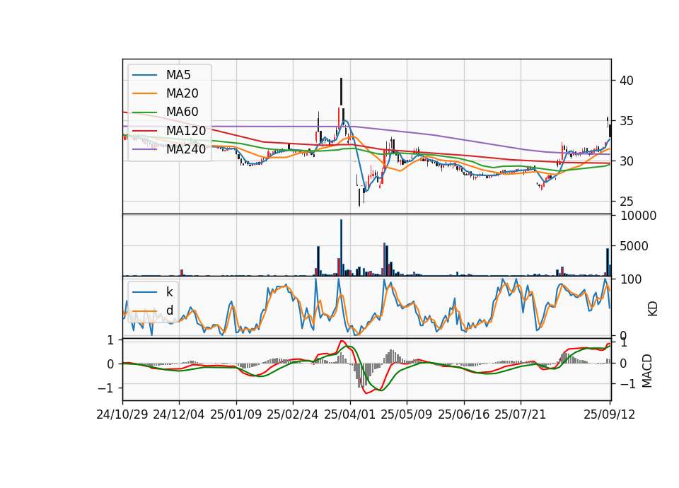Click the orange MA20 legend line sample
679x488 pixels.
coord(144,93)
